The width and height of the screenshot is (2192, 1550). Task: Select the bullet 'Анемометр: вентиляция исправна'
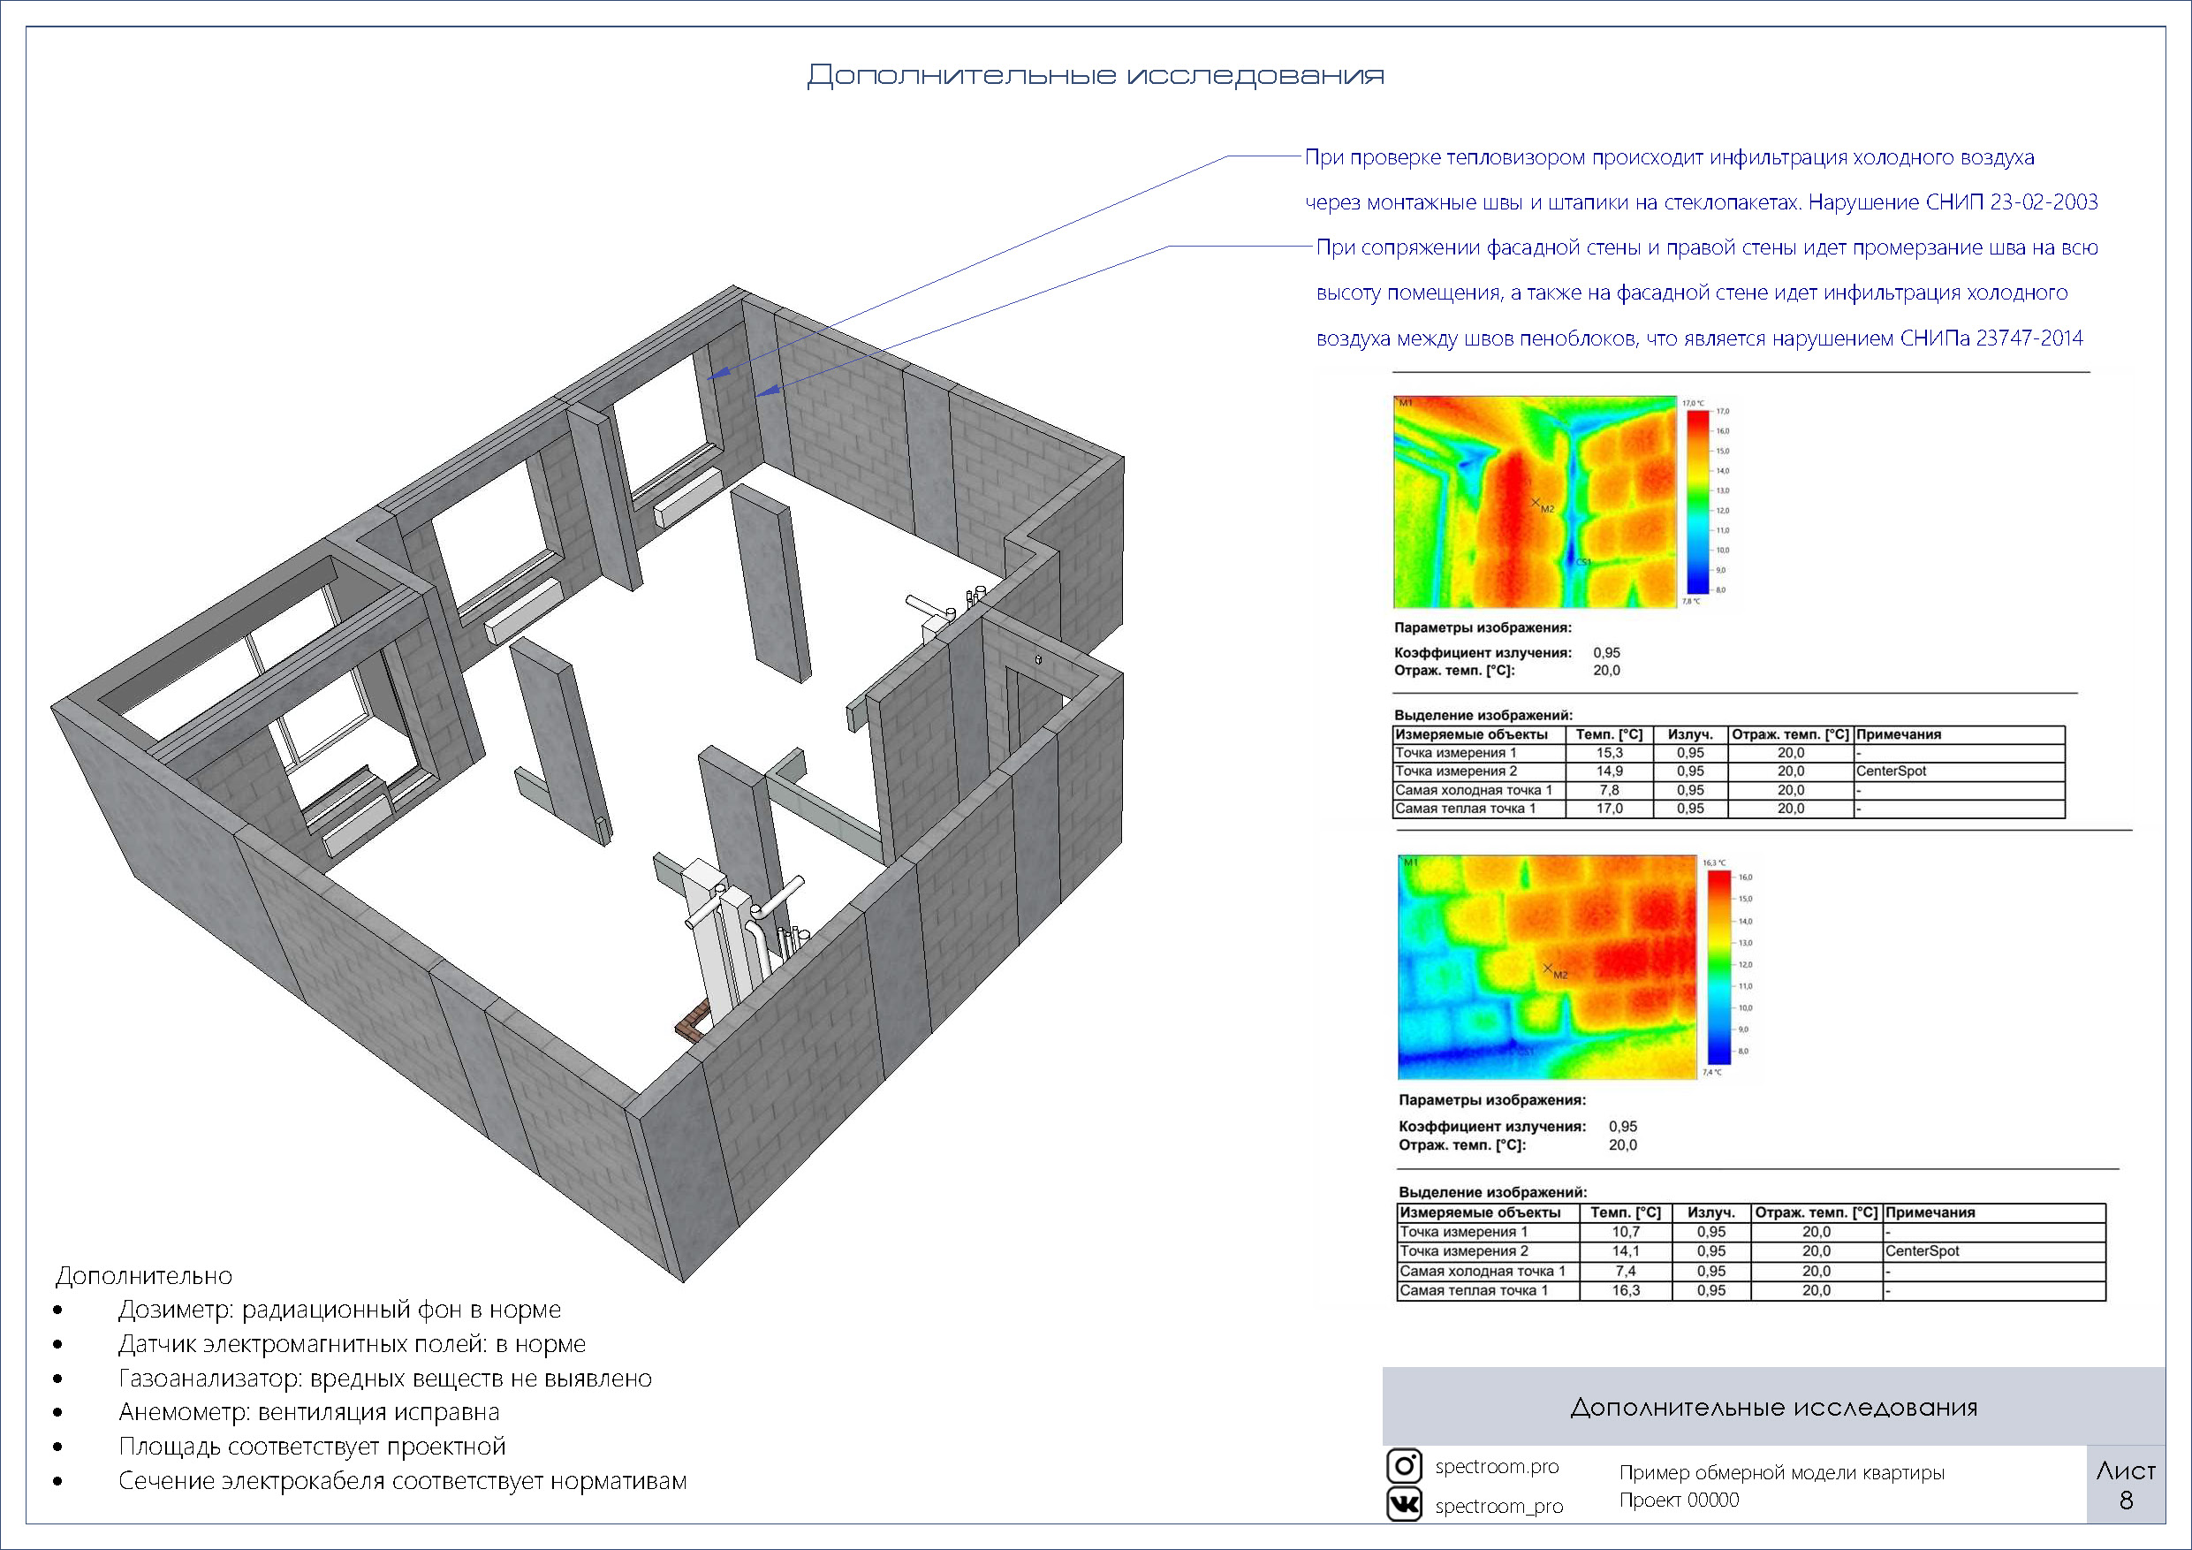308,1411
